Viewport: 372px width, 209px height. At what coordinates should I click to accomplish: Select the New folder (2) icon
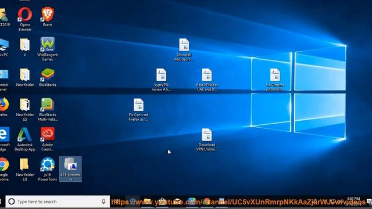pos(24,110)
